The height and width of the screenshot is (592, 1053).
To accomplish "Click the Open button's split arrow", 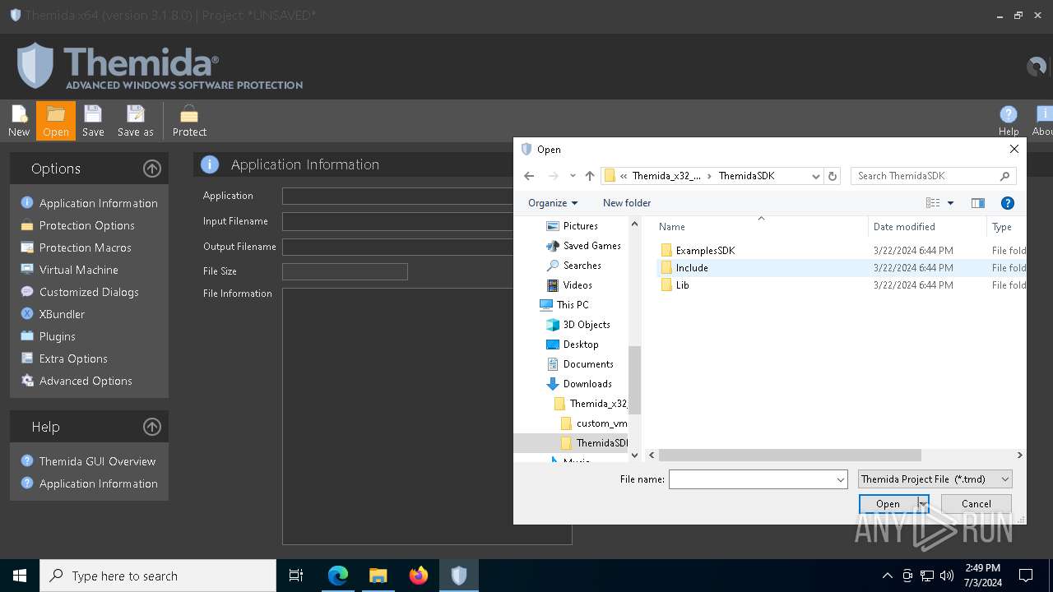I will [x=923, y=504].
